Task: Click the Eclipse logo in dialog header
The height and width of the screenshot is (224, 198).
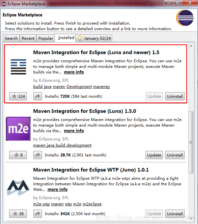Action: tap(185, 18)
